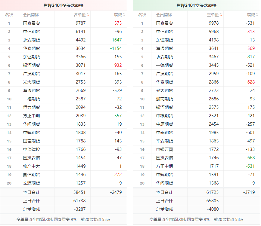Image resolution: width=261 pixels, height=226 pixels.
Task: Select 银河期货 in the short table
Action: click(x=164, y=107)
